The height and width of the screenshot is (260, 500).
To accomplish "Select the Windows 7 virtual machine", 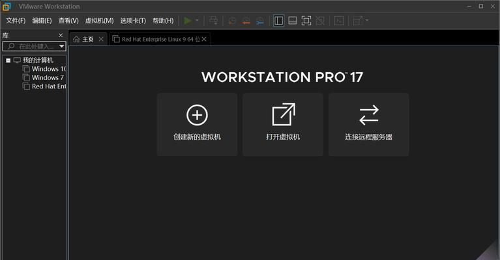I will [48, 77].
